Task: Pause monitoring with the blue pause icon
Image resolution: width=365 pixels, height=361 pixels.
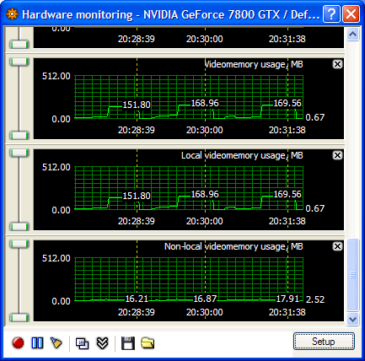Action: tap(37, 343)
